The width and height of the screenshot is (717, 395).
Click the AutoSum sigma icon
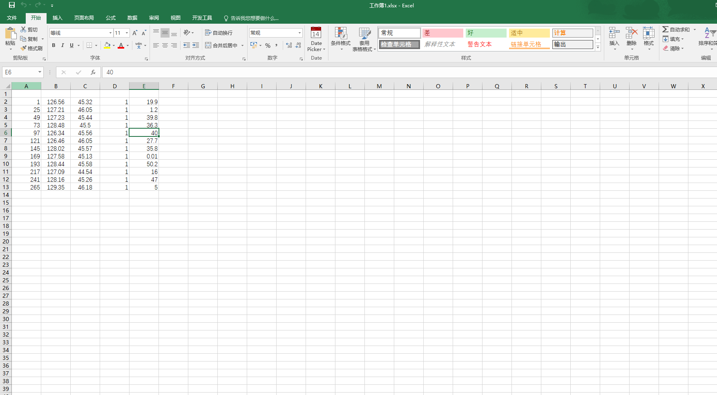point(666,29)
